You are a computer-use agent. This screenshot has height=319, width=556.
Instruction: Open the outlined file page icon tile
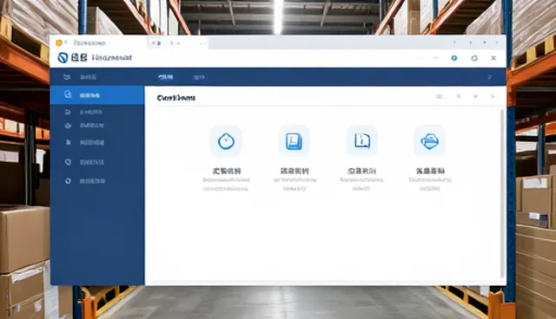tap(362, 140)
